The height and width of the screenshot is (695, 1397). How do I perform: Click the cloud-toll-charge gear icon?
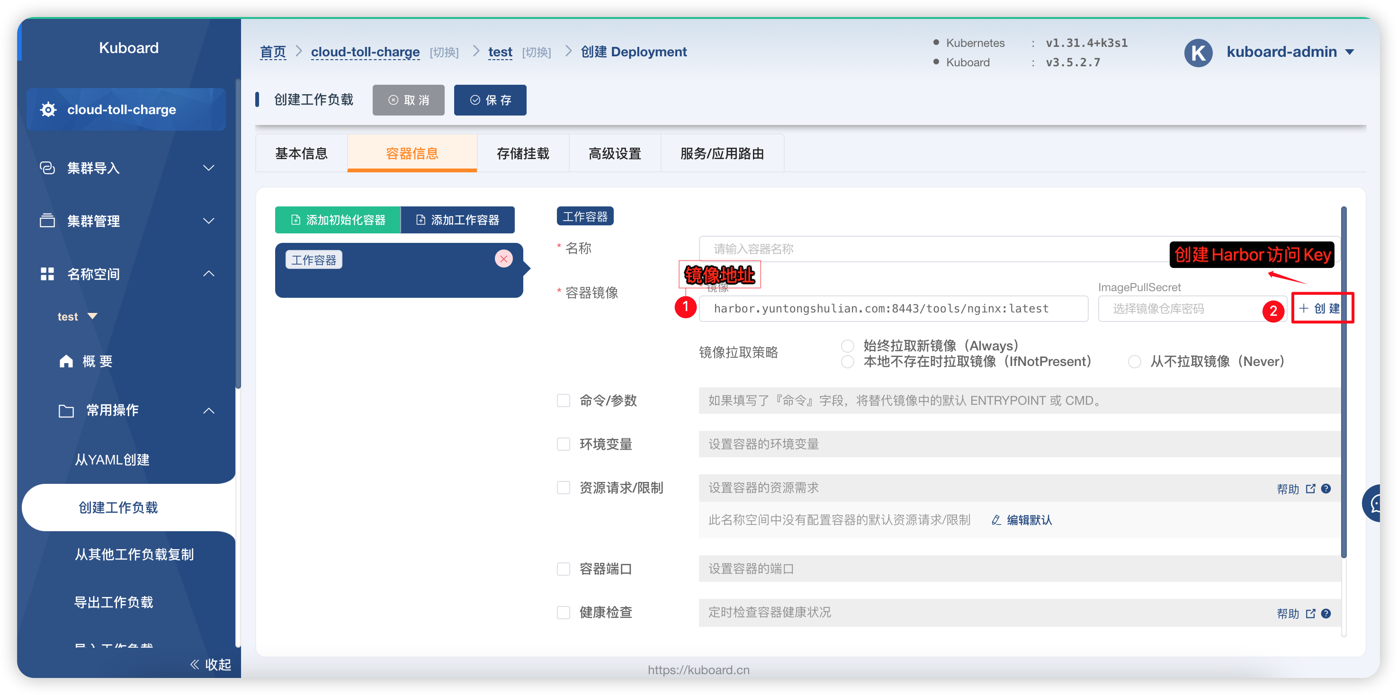(48, 109)
